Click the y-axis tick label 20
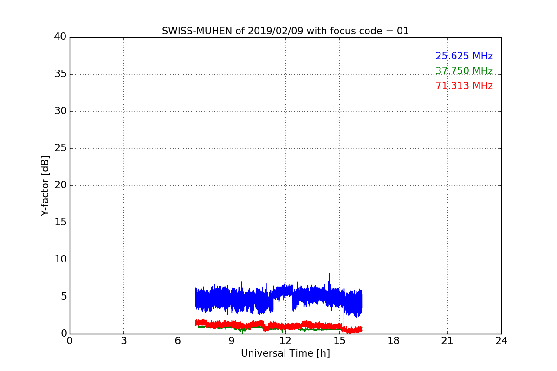This screenshot has height=371, width=557. (x=60, y=185)
